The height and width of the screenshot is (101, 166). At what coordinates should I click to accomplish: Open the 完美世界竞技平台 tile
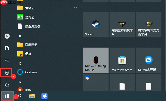122,25
